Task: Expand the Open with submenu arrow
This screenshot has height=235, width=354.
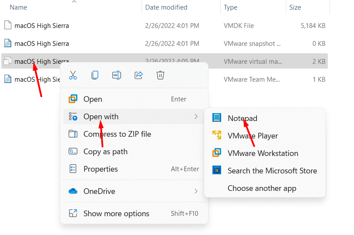Action: point(196,117)
